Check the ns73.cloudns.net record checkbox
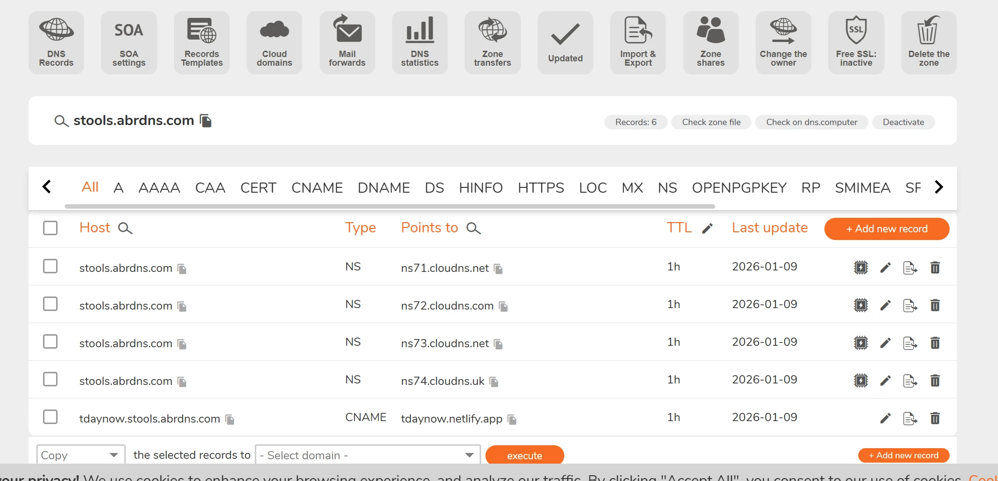 [x=50, y=341]
